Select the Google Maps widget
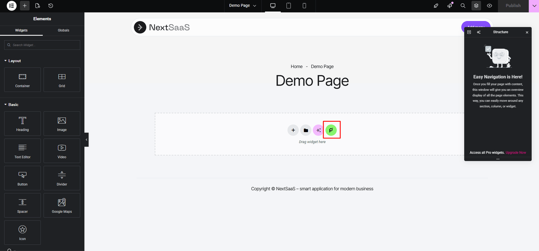Image resolution: width=539 pixels, height=251 pixels. pyautogui.click(x=62, y=205)
